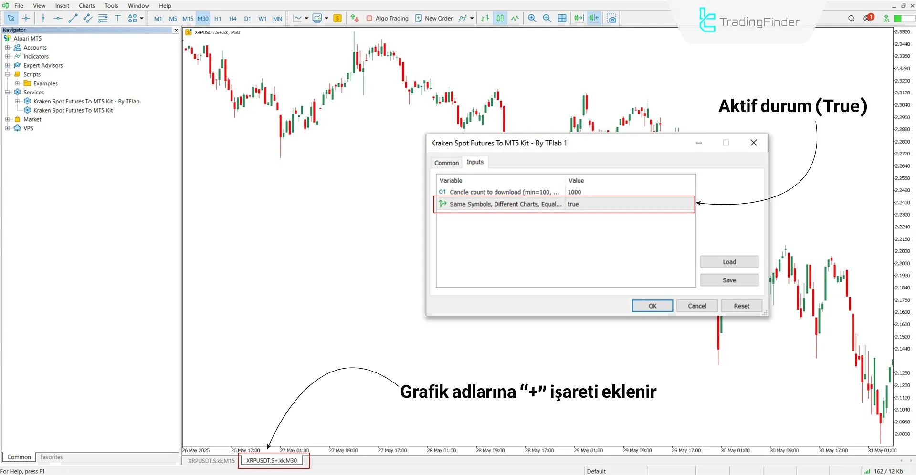Screen dimensions: 916x475
Task: Select the crosshair tool in toolbar
Action: (x=26, y=18)
